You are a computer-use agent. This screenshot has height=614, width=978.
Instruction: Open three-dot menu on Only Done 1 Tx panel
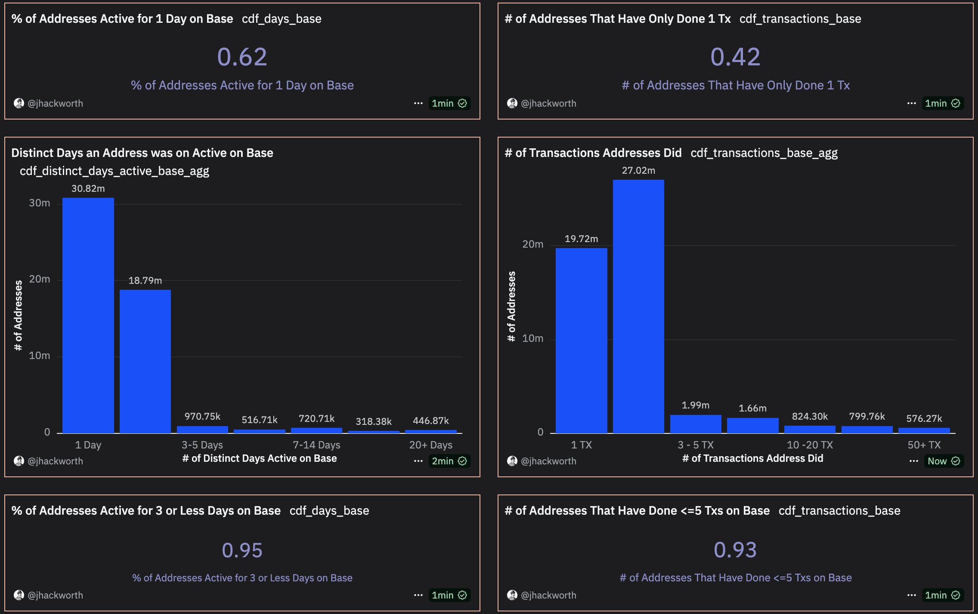[x=911, y=103]
